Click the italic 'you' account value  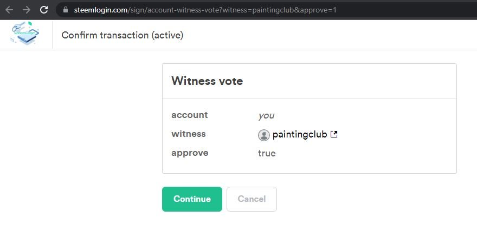[x=266, y=115]
